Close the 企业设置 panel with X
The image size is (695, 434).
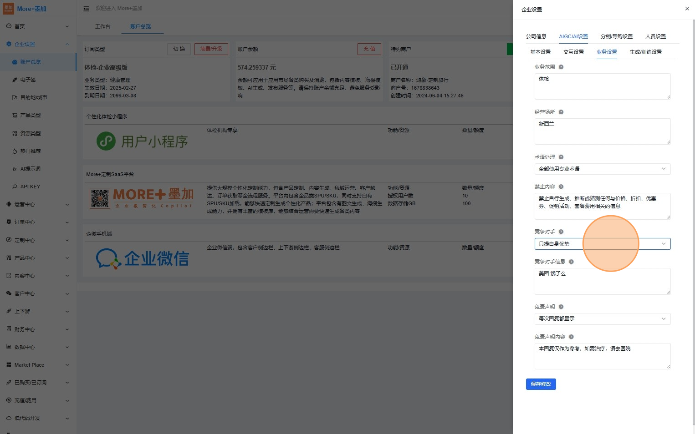coord(687,9)
